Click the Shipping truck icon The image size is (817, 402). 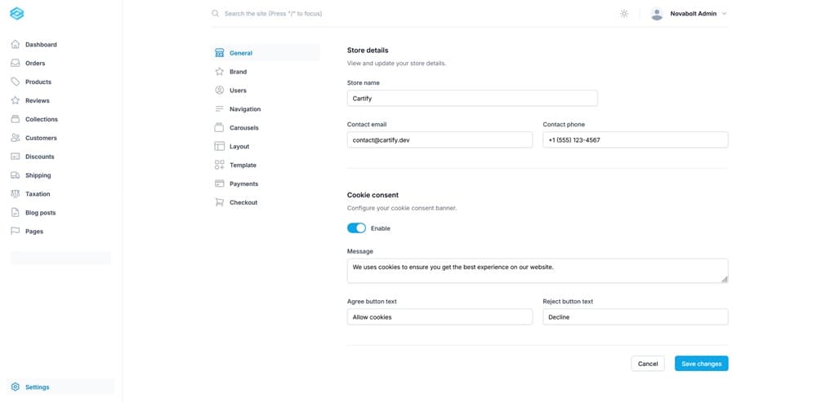coord(16,175)
